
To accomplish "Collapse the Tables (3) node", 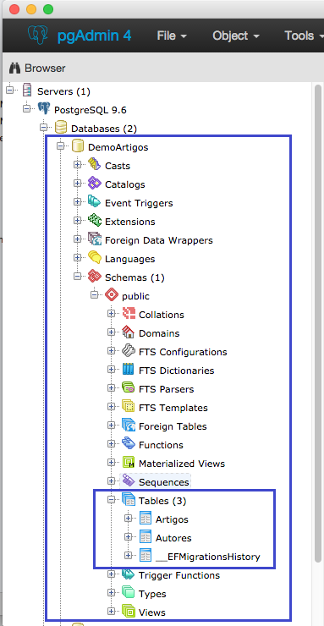I will tap(112, 500).
